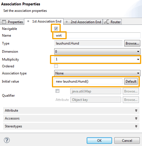Confirm with the OK button

[99, 141]
